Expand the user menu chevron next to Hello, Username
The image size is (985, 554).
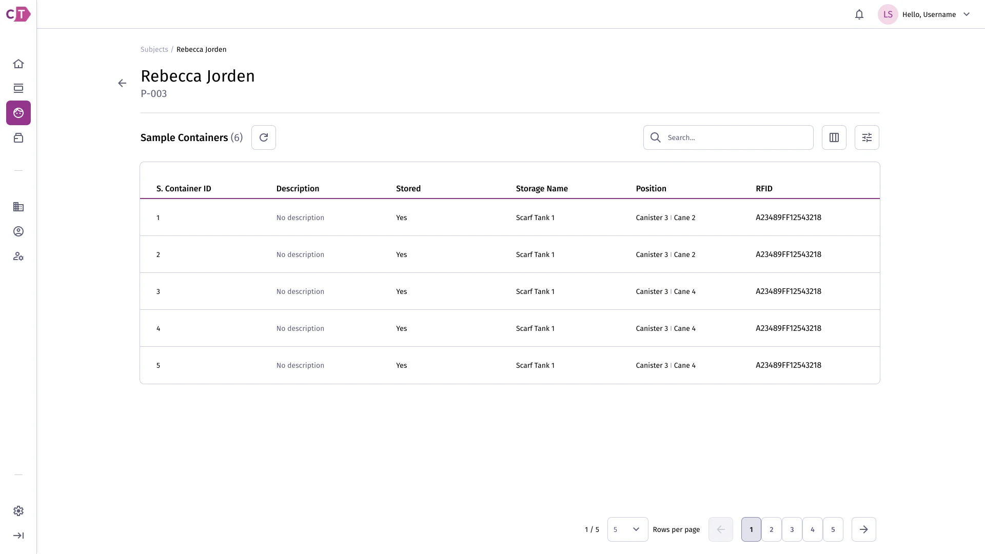pyautogui.click(x=967, y=14)
